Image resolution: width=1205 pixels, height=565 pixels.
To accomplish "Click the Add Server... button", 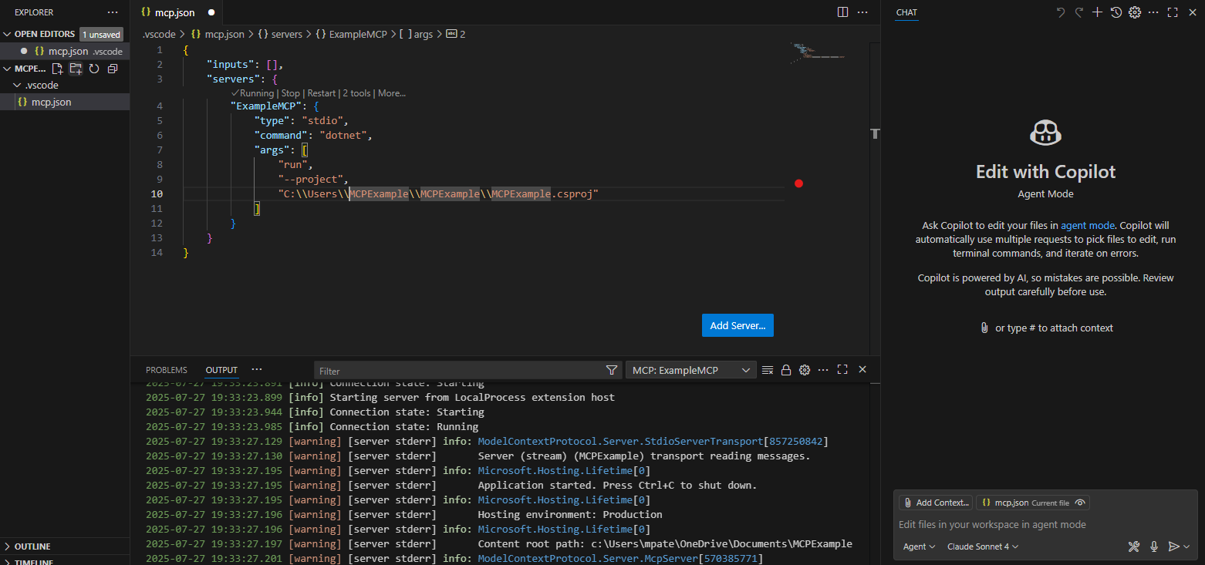I will [x=738, y=325].
